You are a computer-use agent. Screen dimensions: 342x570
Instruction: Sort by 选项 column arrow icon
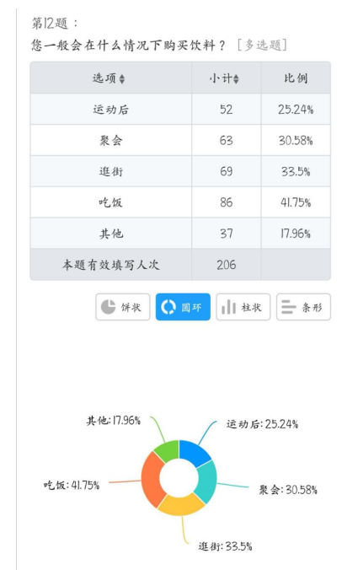pyautogui.click(x=122, y=79)
